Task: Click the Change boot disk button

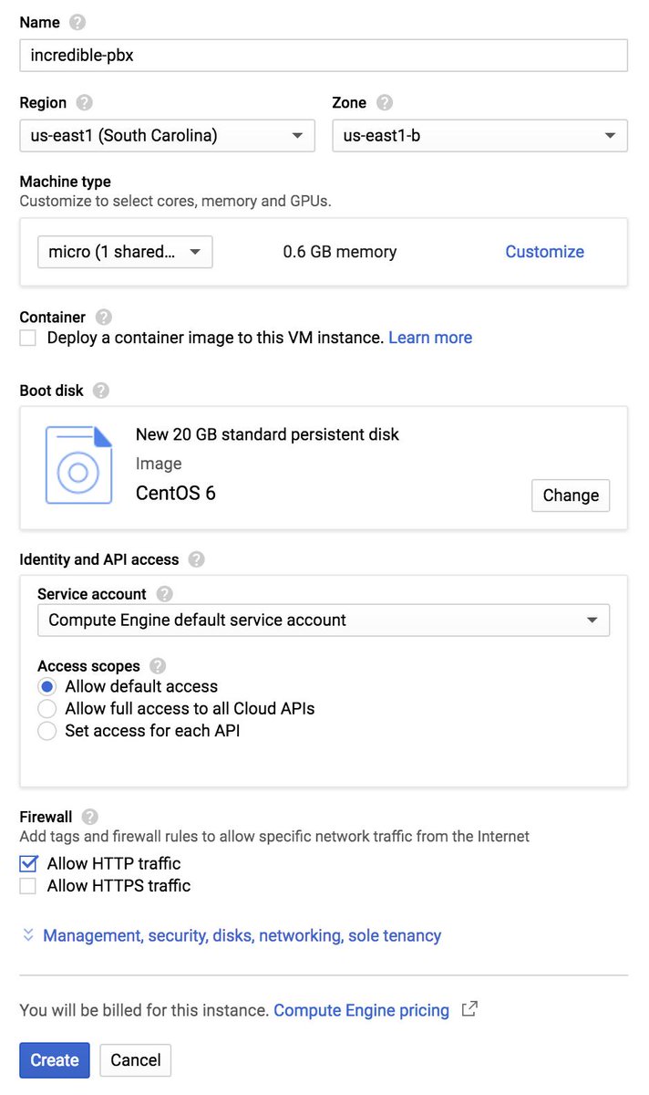Action: pyautogui.click(x=571, y=495)
